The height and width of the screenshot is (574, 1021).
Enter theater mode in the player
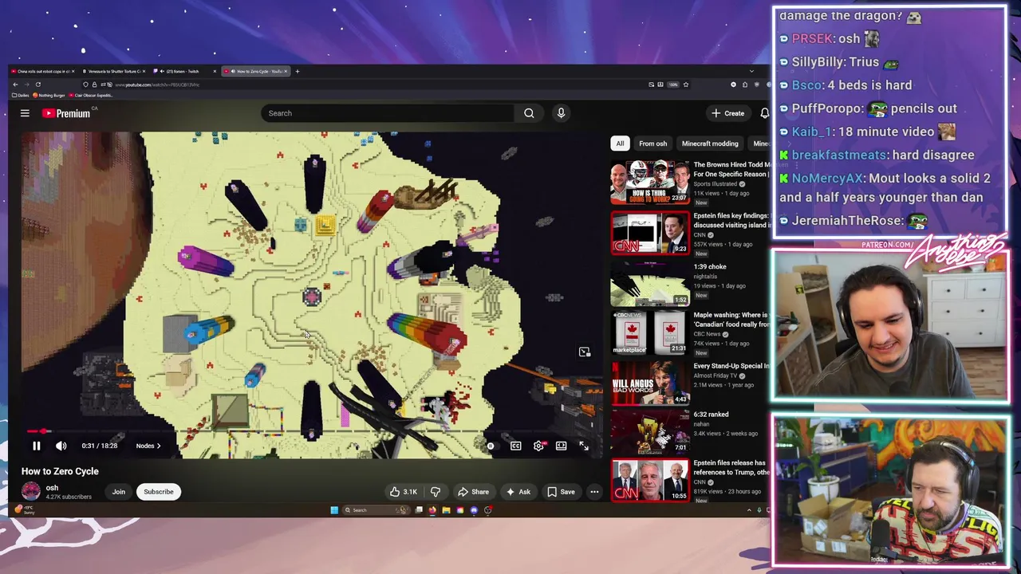click(x=561, y=446)
